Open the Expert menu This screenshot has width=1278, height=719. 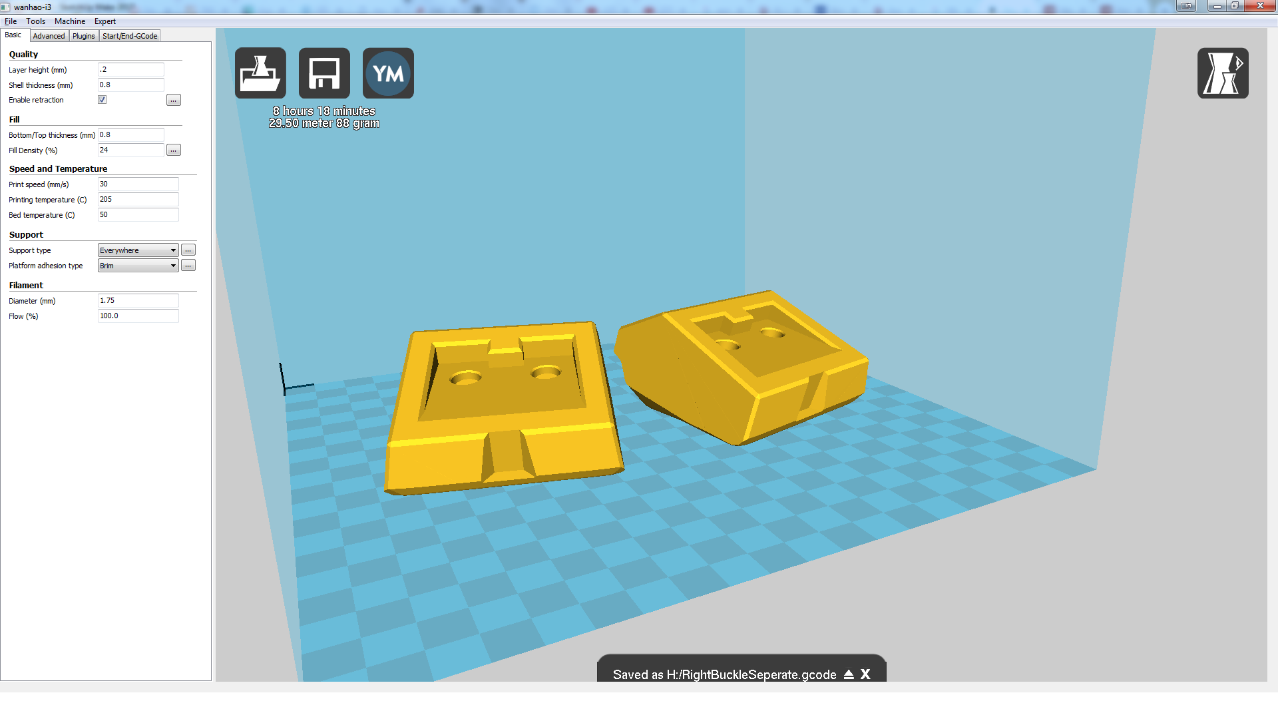point(105,21)
